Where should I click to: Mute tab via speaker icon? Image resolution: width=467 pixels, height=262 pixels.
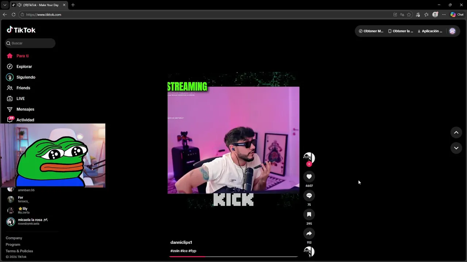(19, 5)
